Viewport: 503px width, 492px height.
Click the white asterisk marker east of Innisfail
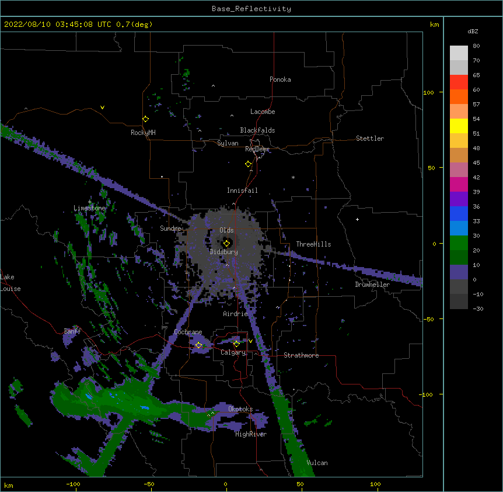(293, 177)
